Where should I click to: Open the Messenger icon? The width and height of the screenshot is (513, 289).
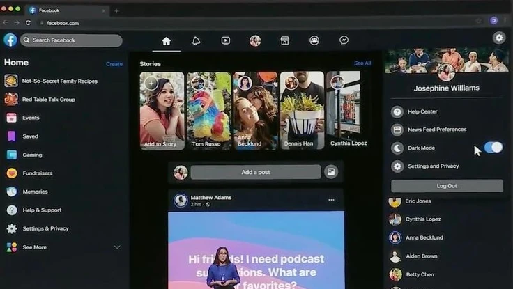344,40
